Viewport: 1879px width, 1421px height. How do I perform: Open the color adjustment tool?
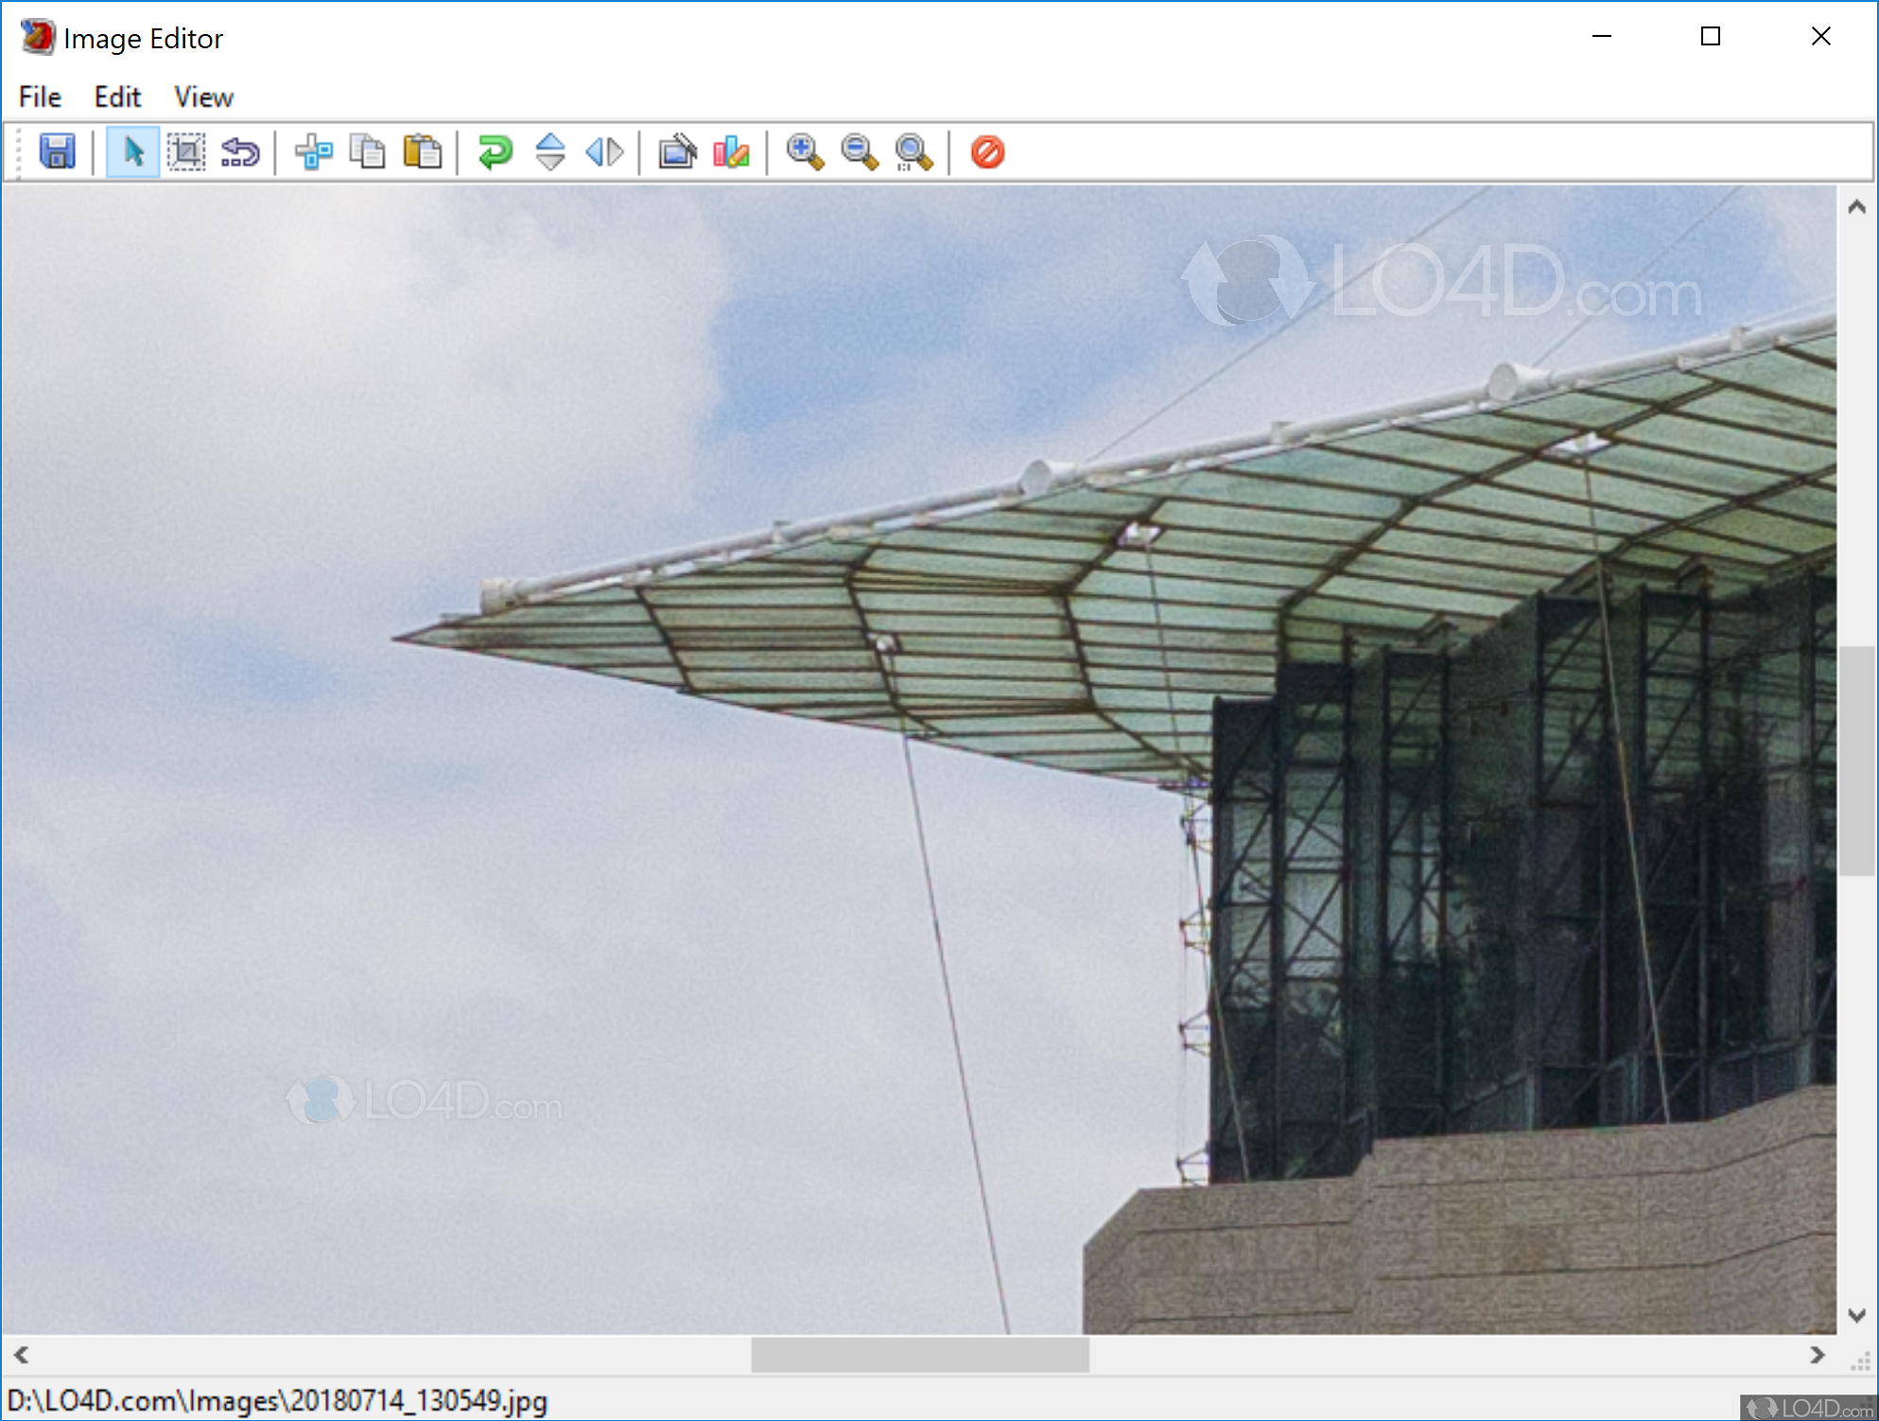coord(731,151)
